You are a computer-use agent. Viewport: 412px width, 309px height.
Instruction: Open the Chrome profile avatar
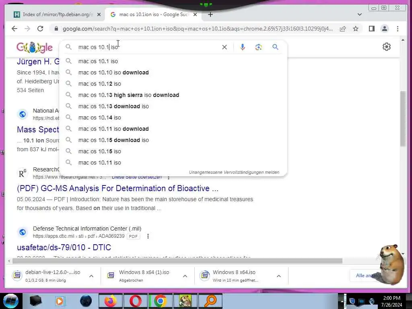coord(384,29)
